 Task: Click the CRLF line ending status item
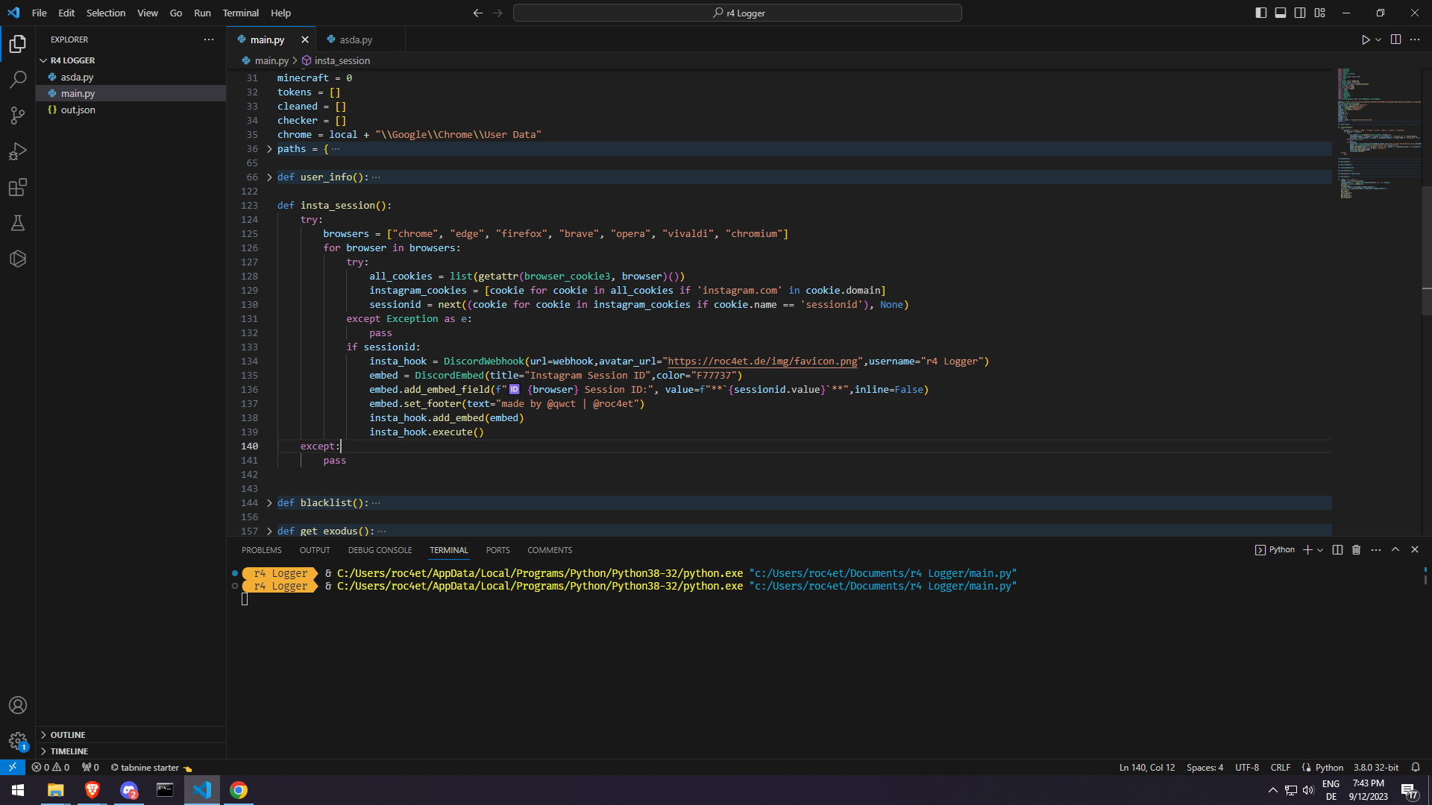click(x=1280, y=767)
